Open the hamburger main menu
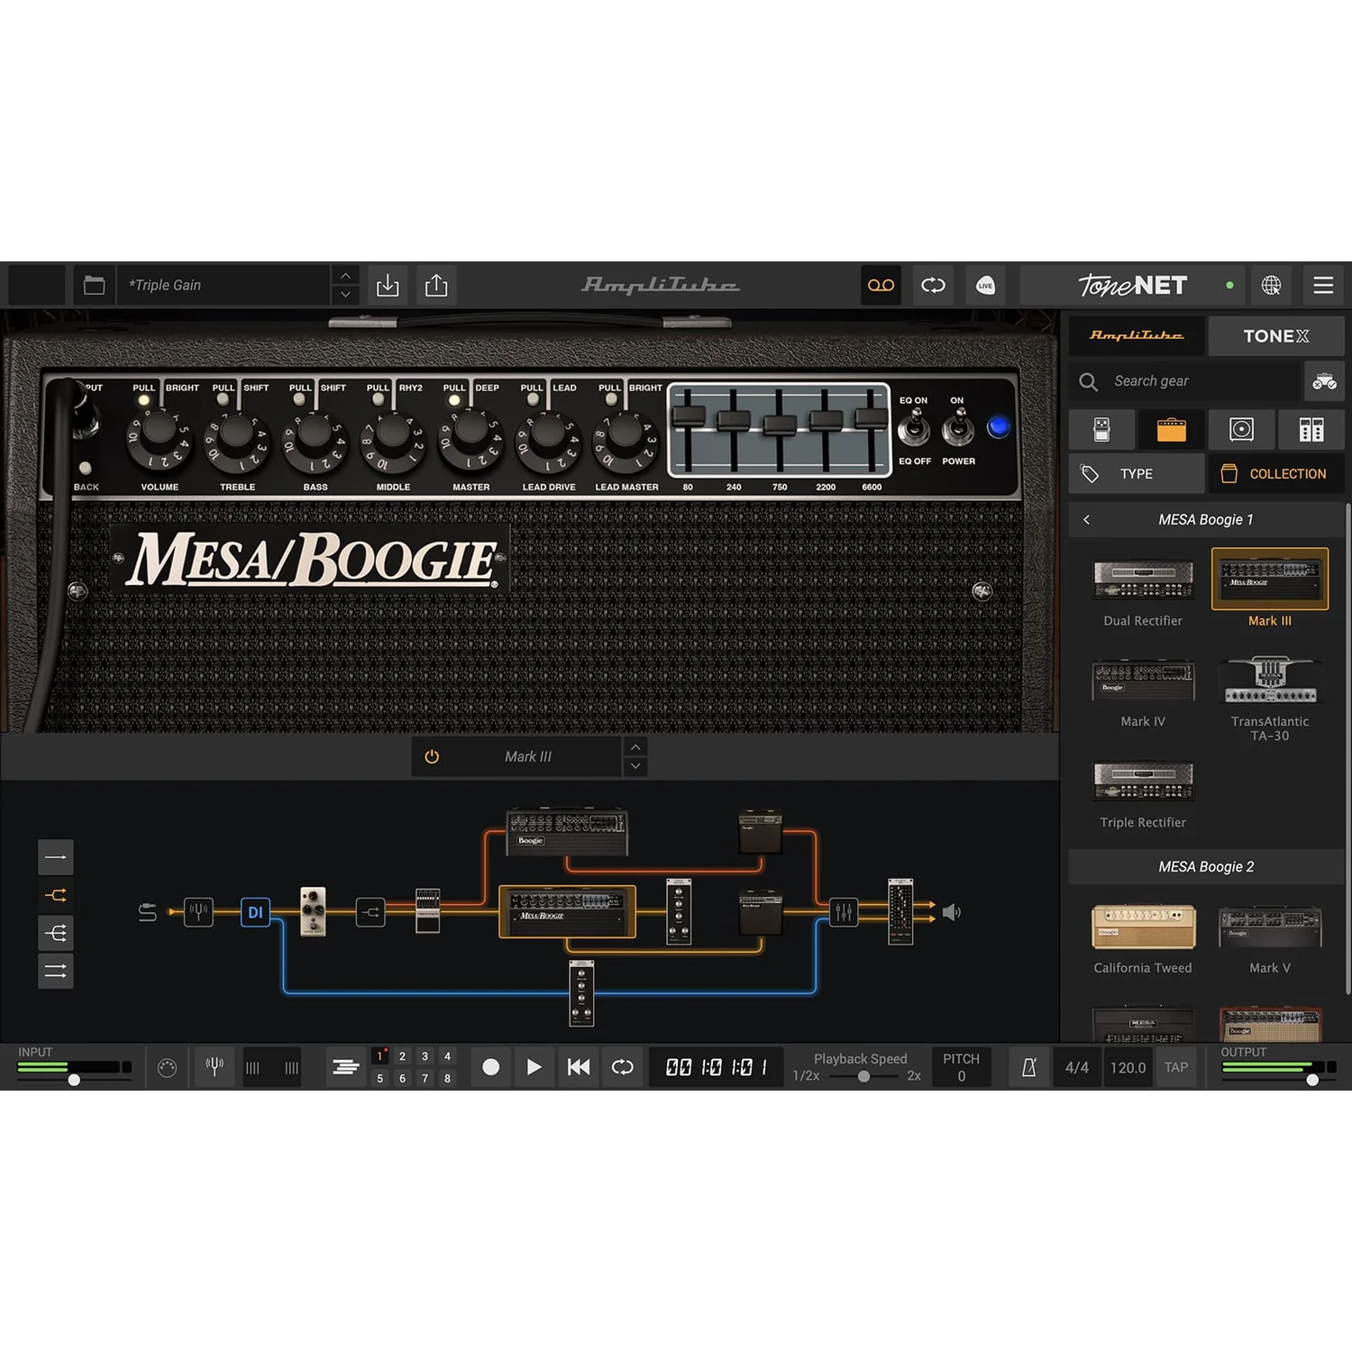This screenshot has width=1352, height=1352. click(1323, 286)
